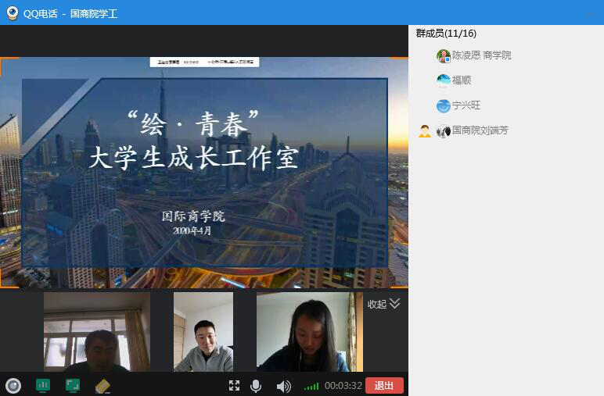The image size is (604, 396).
Task: Select member 福顺 in the member list
Action: pyautogui.click(x=462, y=80)
